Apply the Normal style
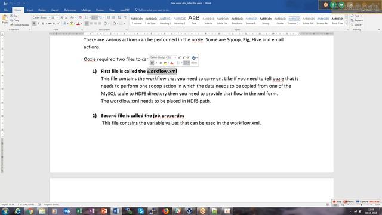The image size is (382, 215). click(137, 20)
